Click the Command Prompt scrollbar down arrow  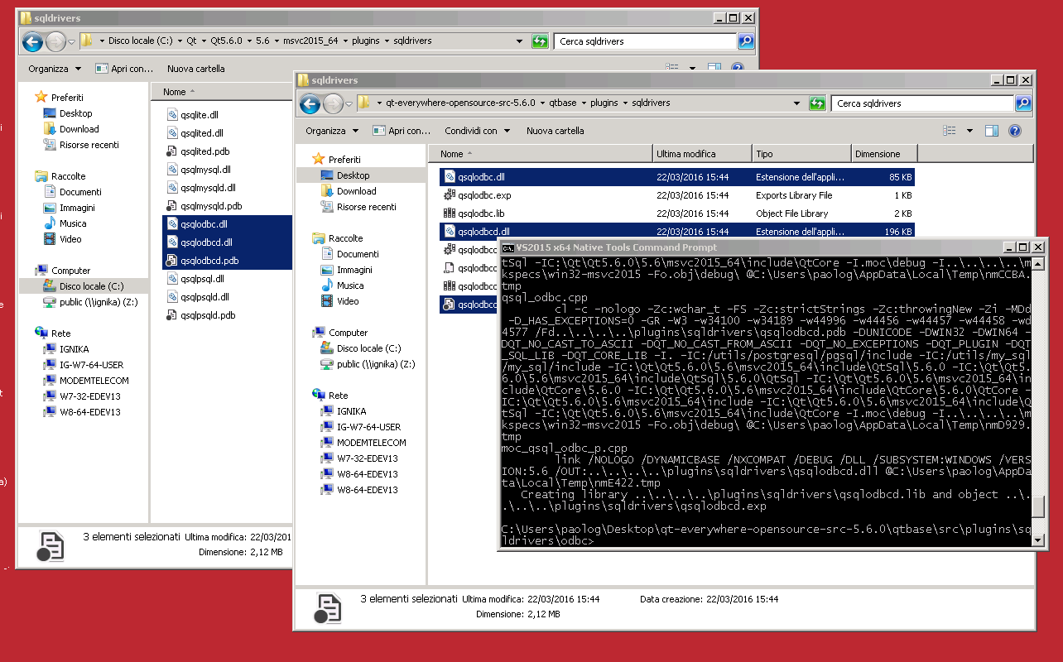click(x=1038, y=540)
